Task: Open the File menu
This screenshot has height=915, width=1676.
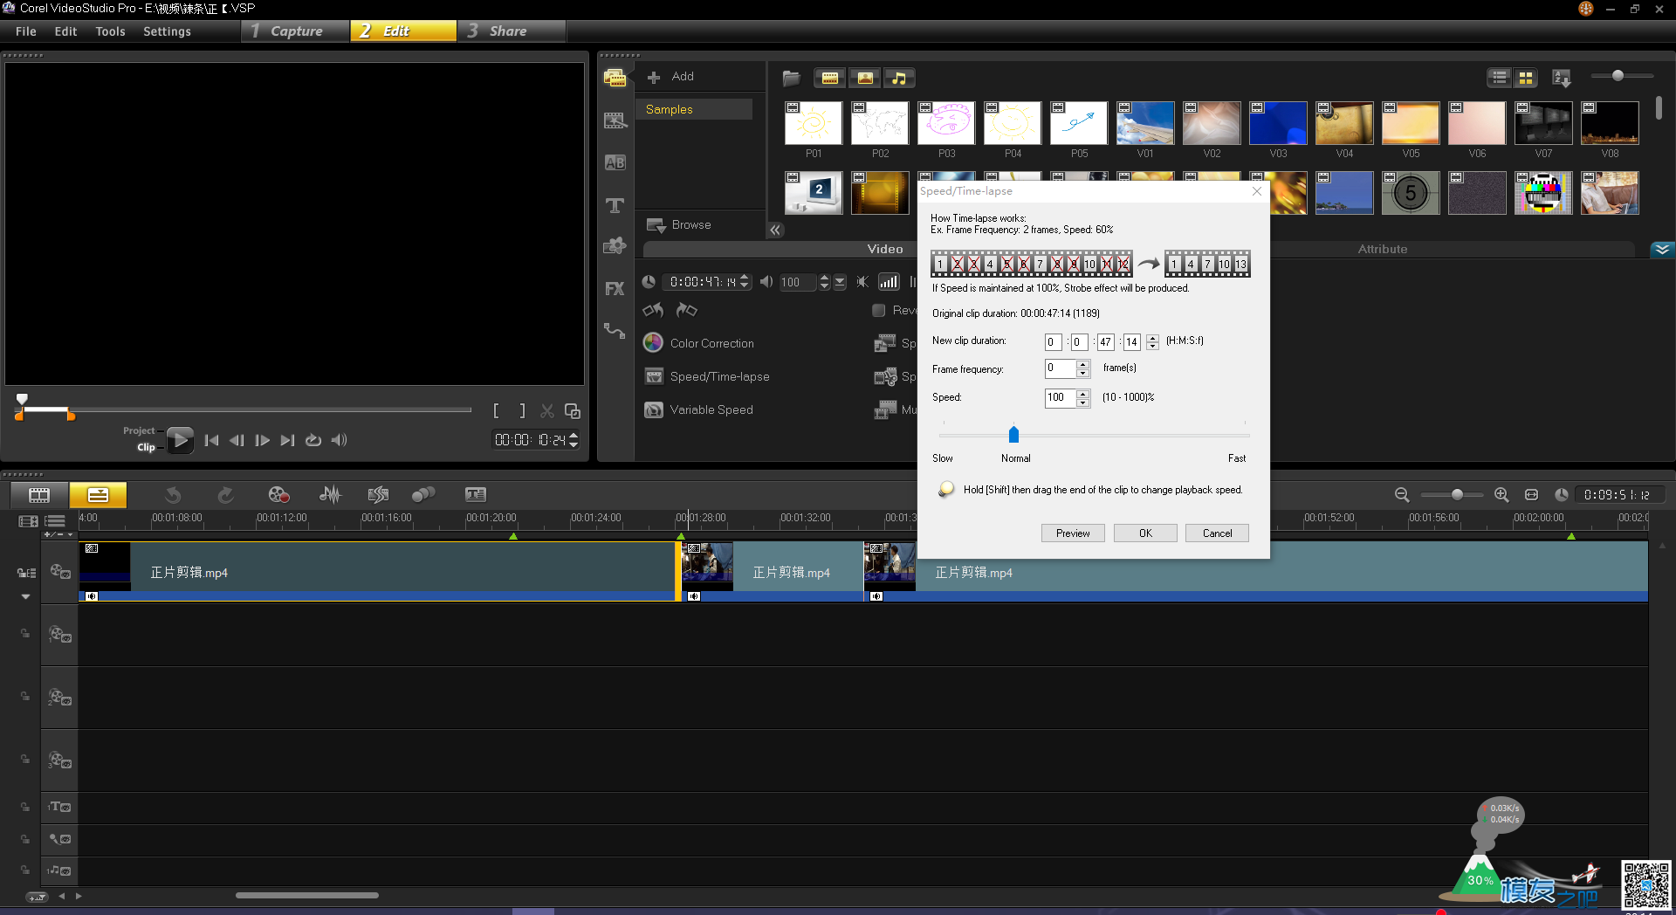Action: tap(26, 31)
